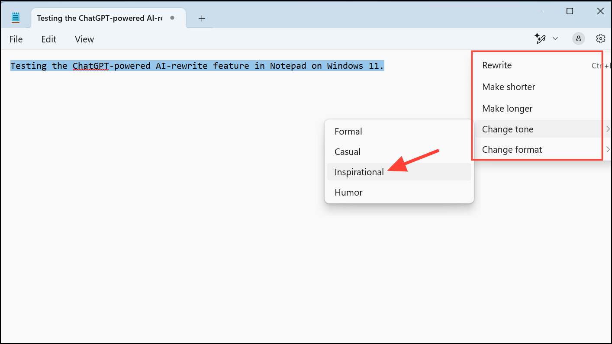Expand the Rewrite dropdown chevron in toolbar
Screen dimensions: 612x344
tap(555, 39)
